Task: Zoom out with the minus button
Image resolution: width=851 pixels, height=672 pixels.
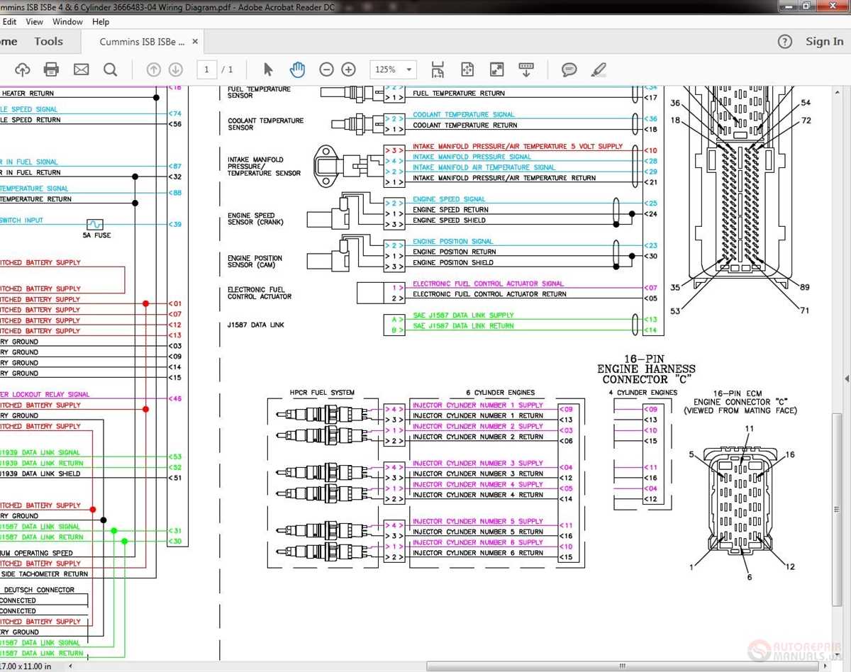Action: [x=326, y=69]
